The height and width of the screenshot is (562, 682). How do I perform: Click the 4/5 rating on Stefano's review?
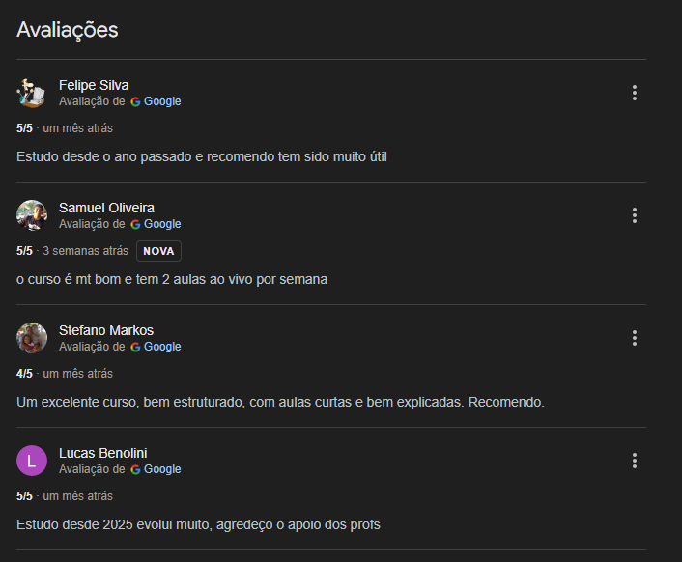coord(24,374)
